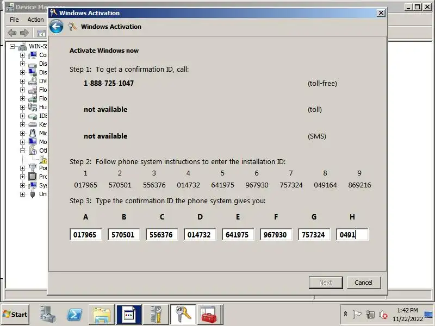This screenshot has width=435, height=326.
Task: Switch to the blue-window taskbar application
Action: 129,315
